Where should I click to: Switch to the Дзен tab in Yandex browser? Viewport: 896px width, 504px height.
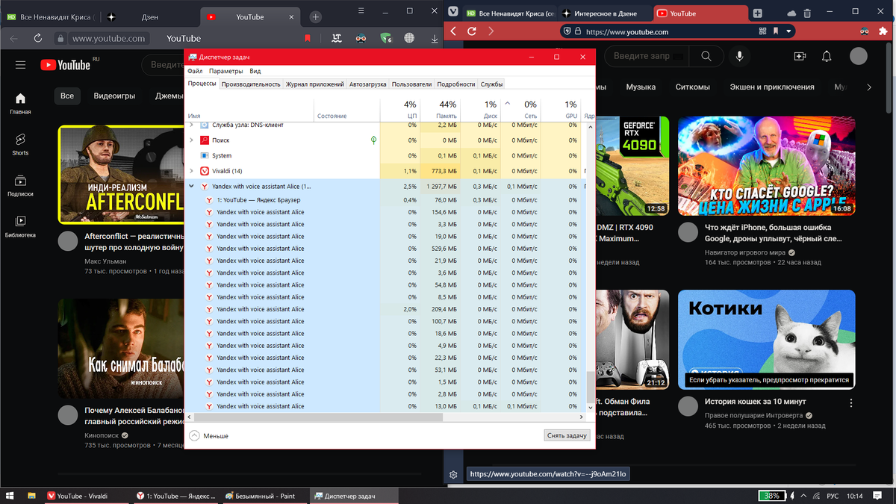coord(149,16)
